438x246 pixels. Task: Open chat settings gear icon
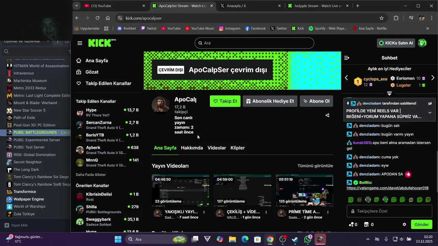coord(404,224)
